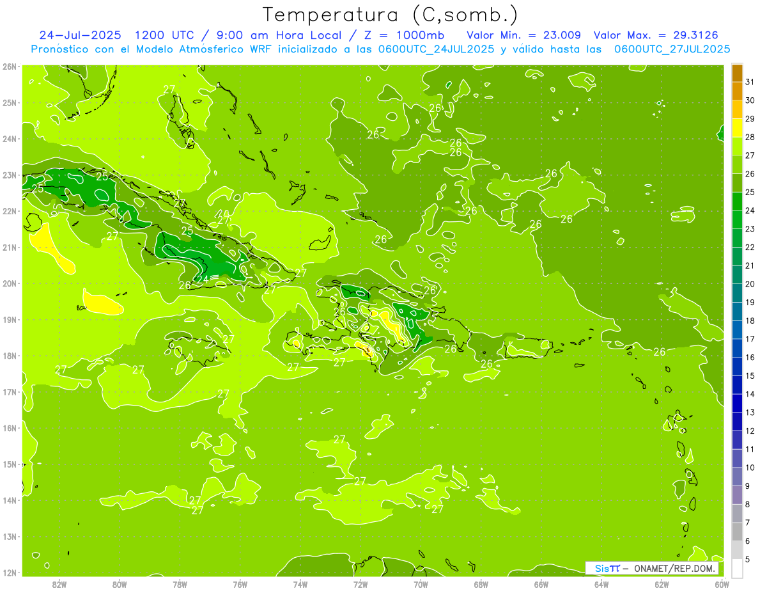Click the legend scale label '31'

pyautogui.click(x=750, y=82)
